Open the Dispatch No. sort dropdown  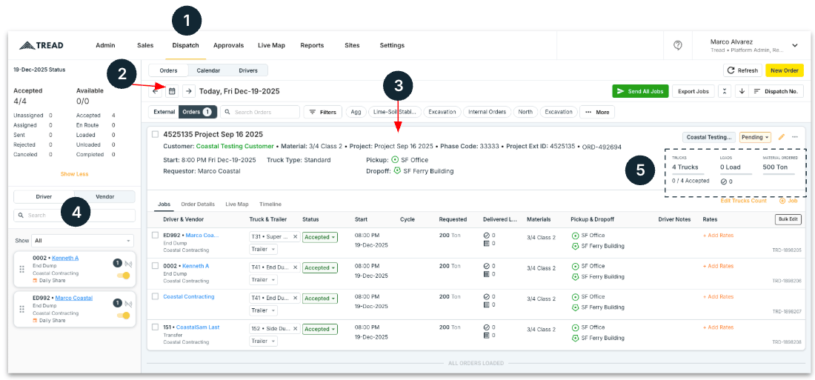coord(777,91)
